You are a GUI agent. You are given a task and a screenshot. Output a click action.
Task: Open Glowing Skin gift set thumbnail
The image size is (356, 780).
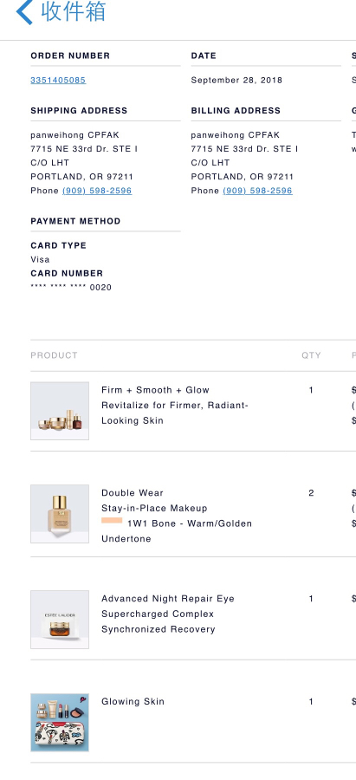(x=60, y=722)
